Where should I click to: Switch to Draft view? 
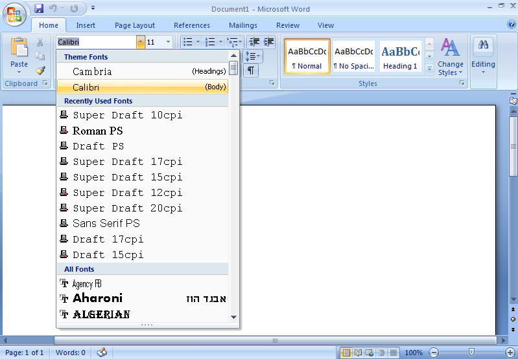tap(393, 353)
